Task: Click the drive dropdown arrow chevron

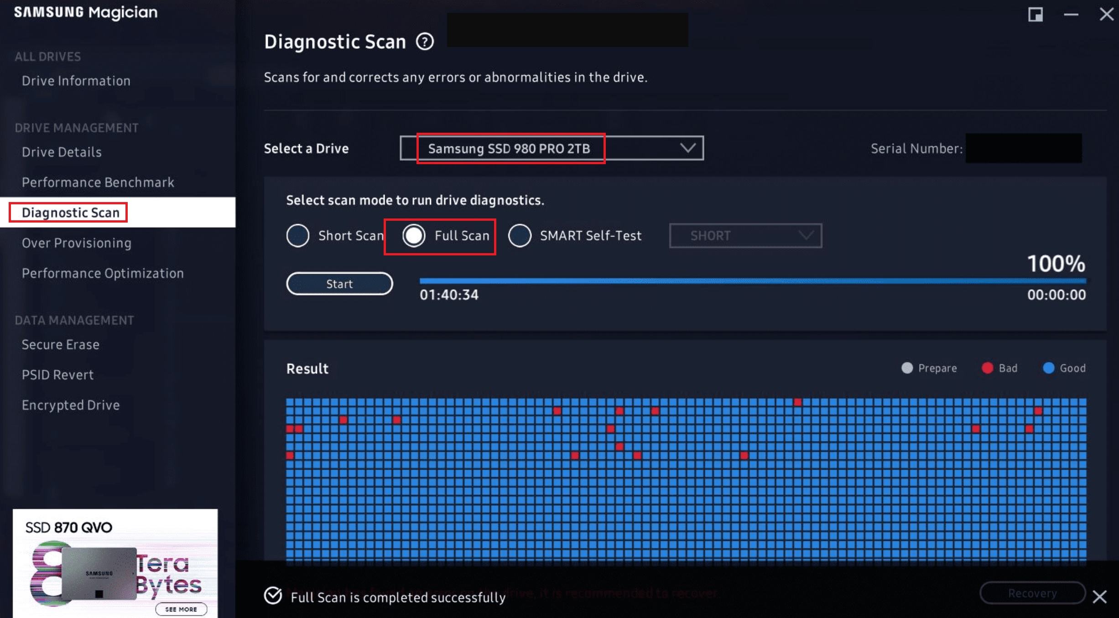Action: tap(687, 148)
